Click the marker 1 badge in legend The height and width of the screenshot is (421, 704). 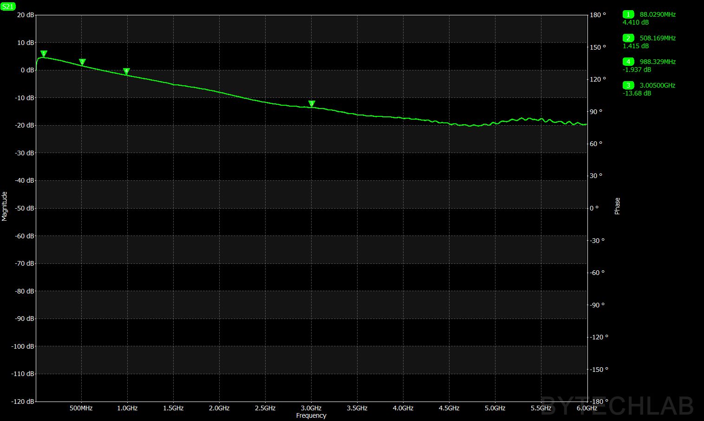coord(628,14)
